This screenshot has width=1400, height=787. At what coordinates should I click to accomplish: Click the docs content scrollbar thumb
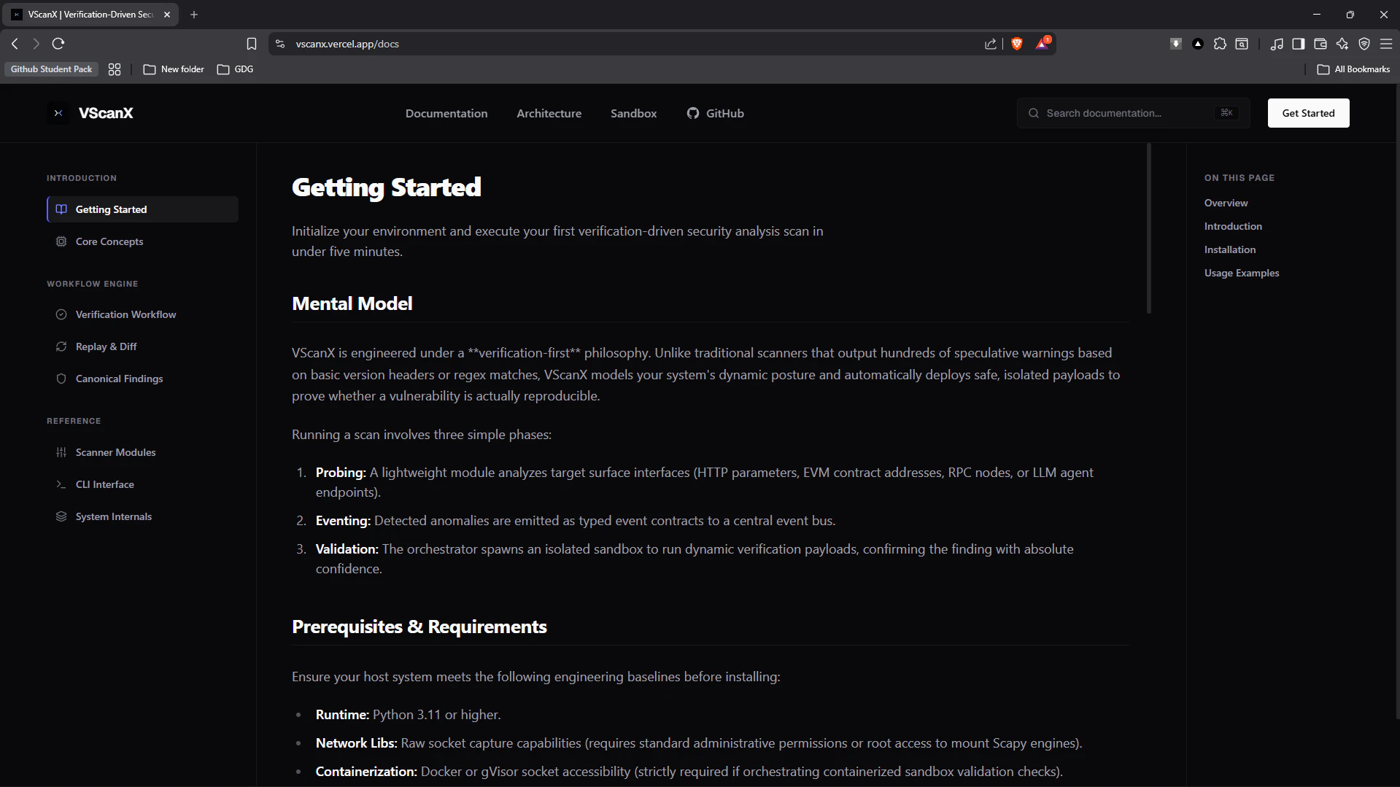1149,228
